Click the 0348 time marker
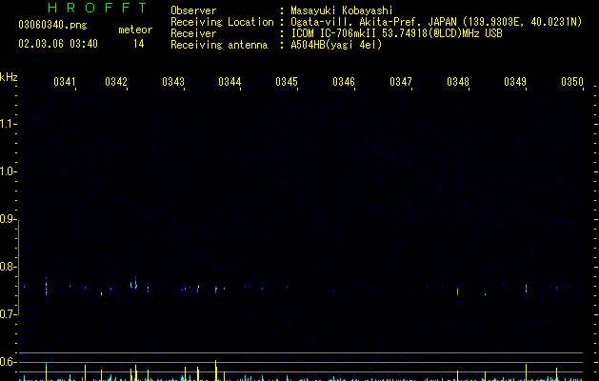This screenshot has width=599, height=381. 458,82
